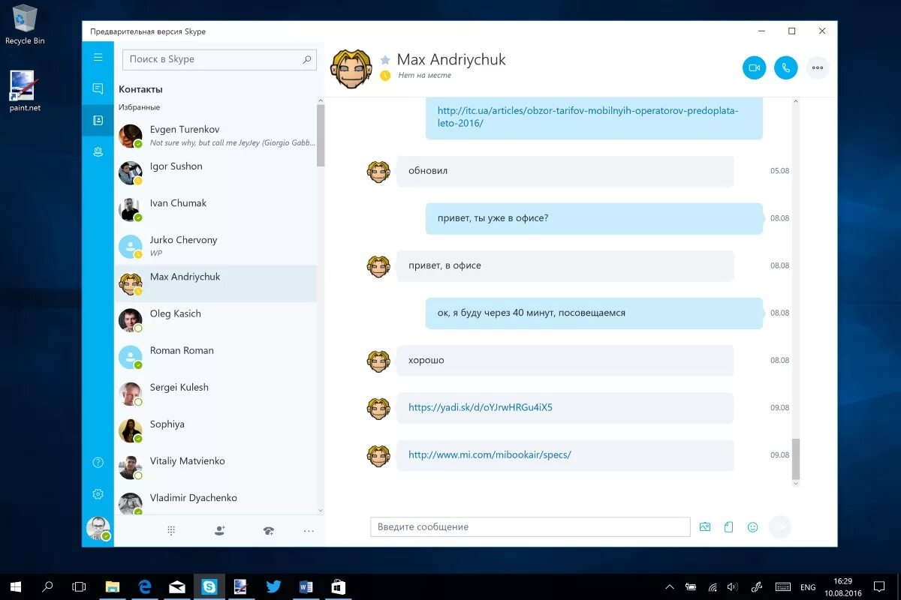Image resolution: width=901 pixels, height=600 pixels.
Task: Open Action Center notification icon
Action: point(879,586)
